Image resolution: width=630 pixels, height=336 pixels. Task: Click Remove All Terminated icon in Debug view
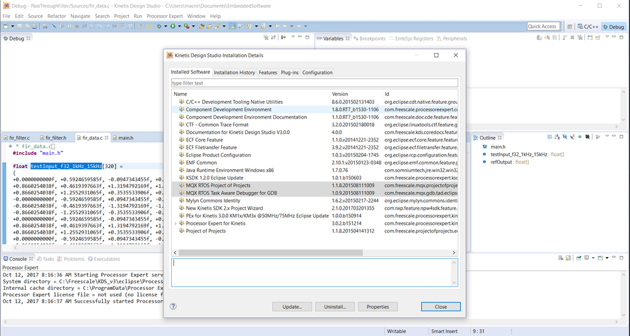(x=266, y=37)
